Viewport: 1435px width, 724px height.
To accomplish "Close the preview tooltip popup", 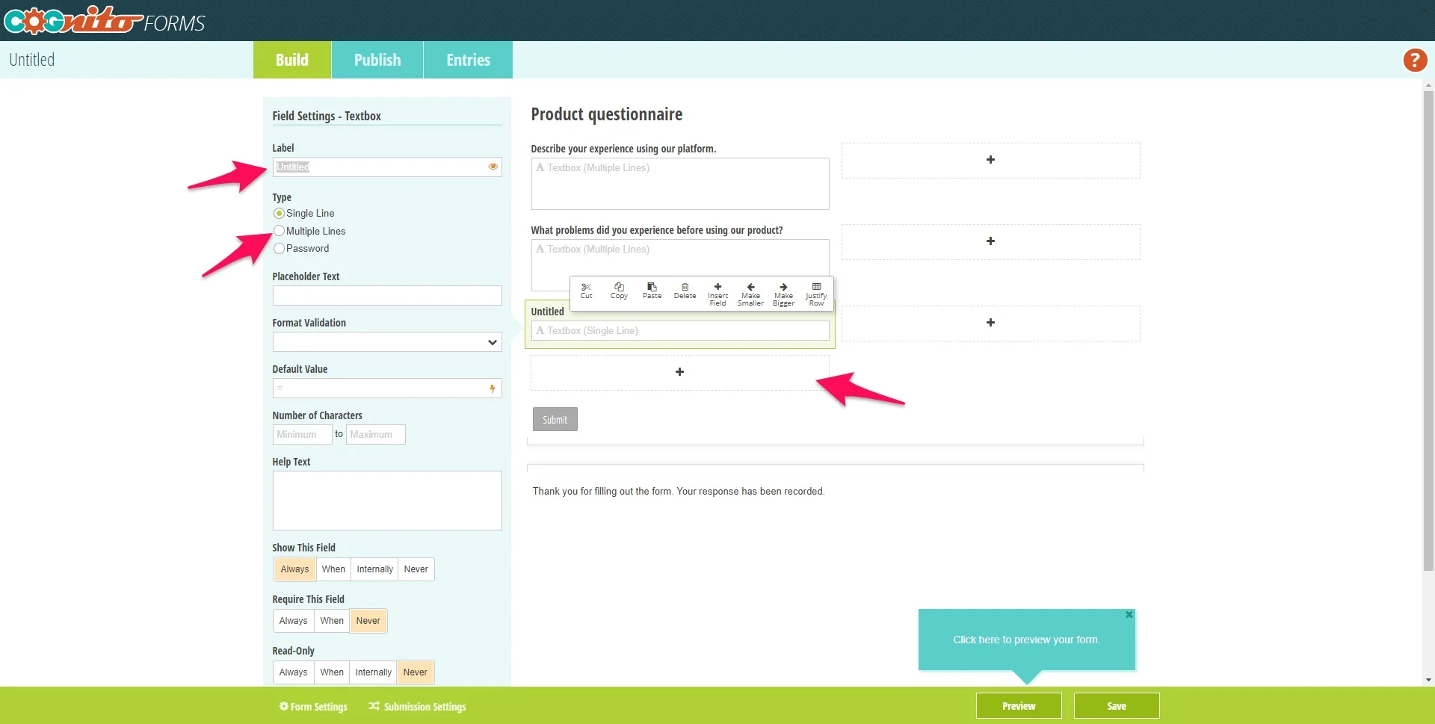I will pos(1129,615).
